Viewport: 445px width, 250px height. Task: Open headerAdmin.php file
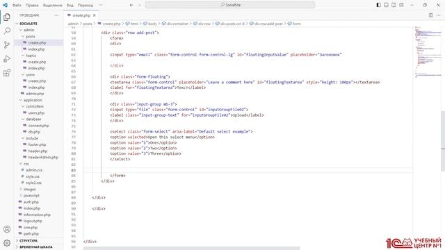(43, 158)
